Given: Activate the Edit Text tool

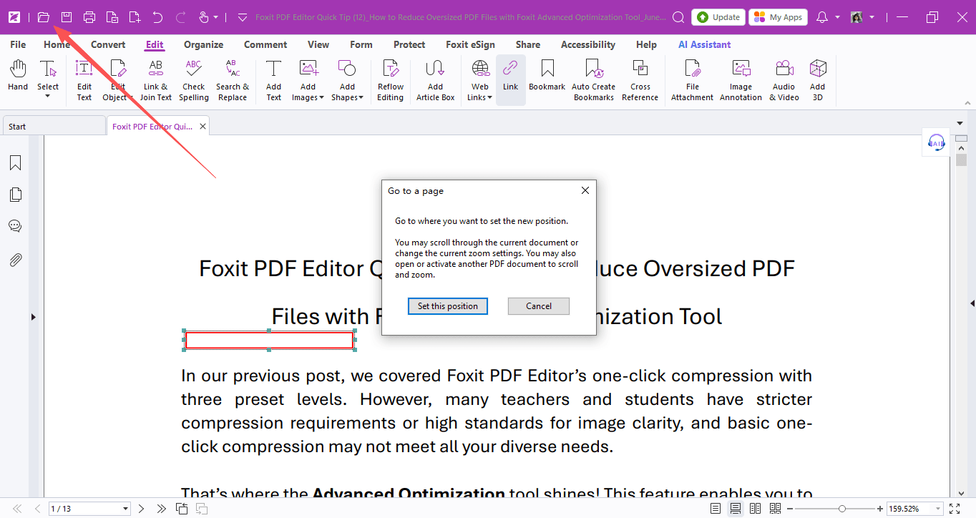Looking at the screenshot, I should click(84, 80).
